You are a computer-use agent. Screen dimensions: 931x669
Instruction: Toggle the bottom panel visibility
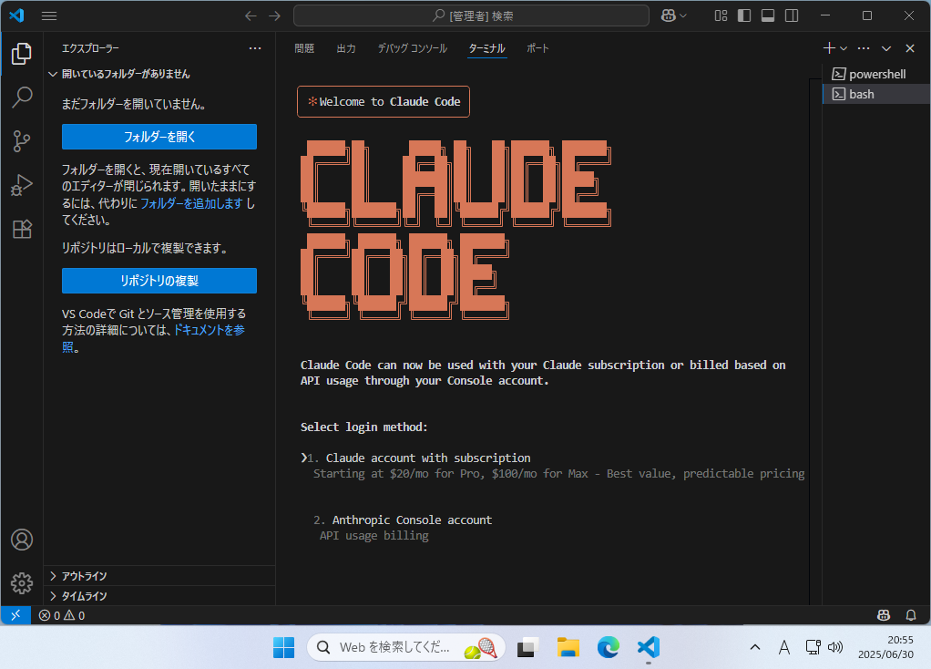pyautogui.click(x=768, y=16)
